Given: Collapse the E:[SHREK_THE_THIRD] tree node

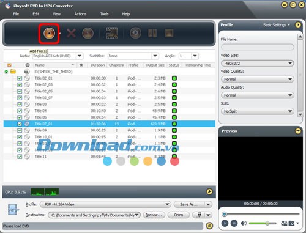Looking at the screenshot, I should [x=6, y=72].
